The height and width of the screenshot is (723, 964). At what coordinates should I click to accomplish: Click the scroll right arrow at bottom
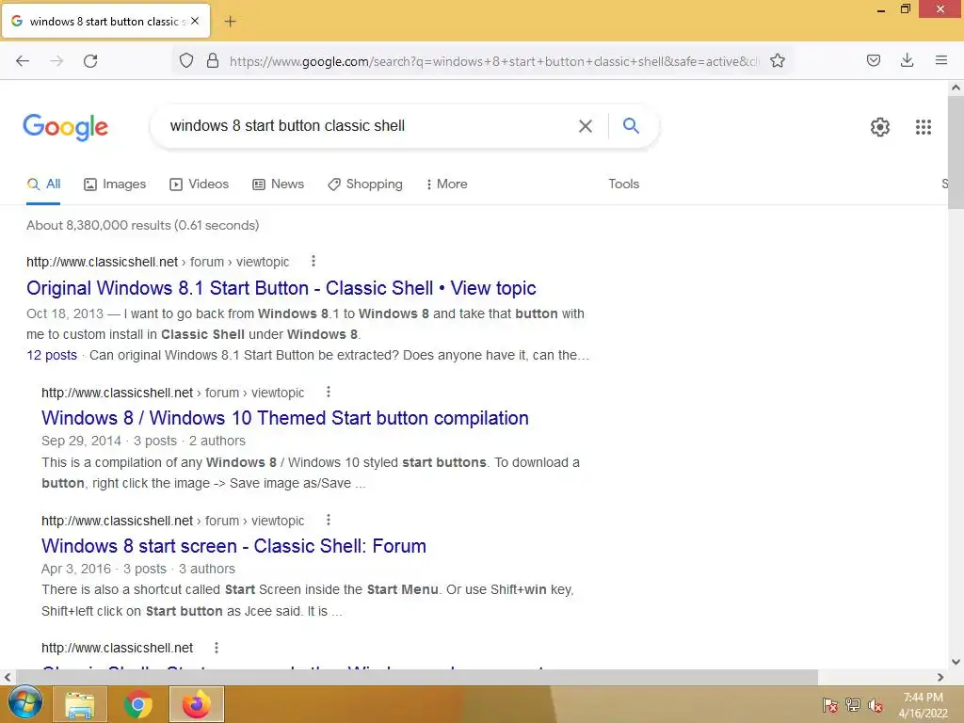tap(940, 677)
